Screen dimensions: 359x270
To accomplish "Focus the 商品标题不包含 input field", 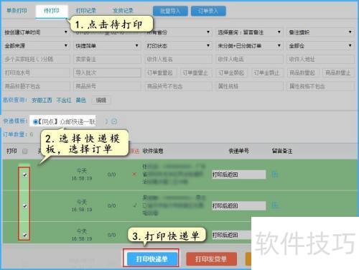I will (36, 86).
